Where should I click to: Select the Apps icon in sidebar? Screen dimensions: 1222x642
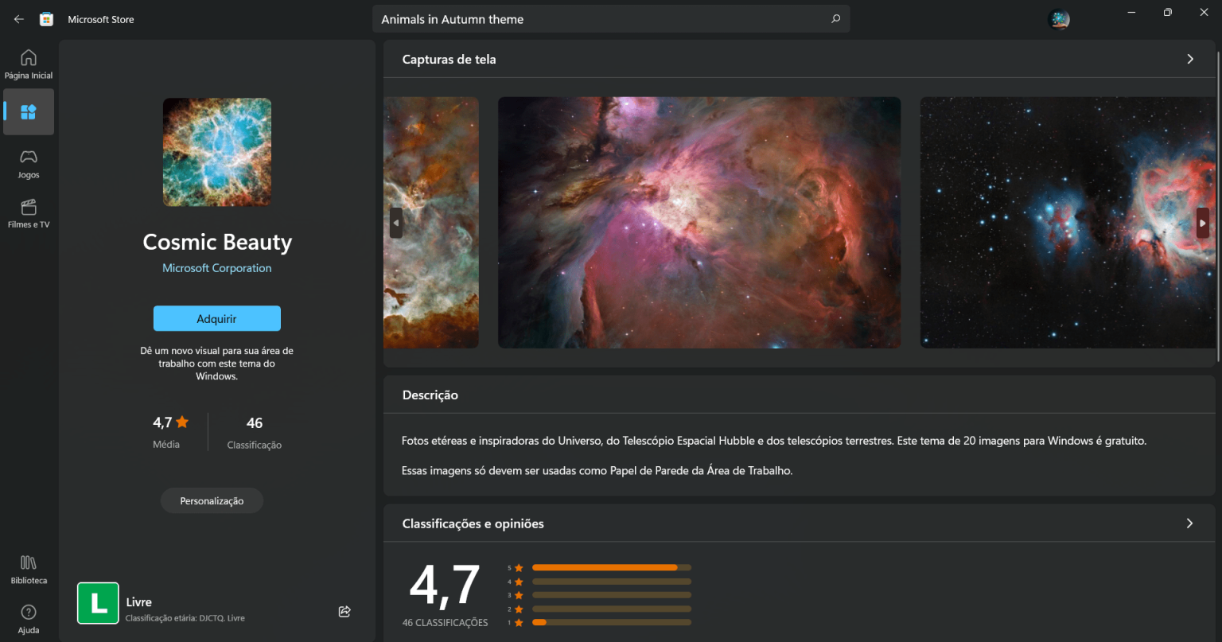point(29,112)
